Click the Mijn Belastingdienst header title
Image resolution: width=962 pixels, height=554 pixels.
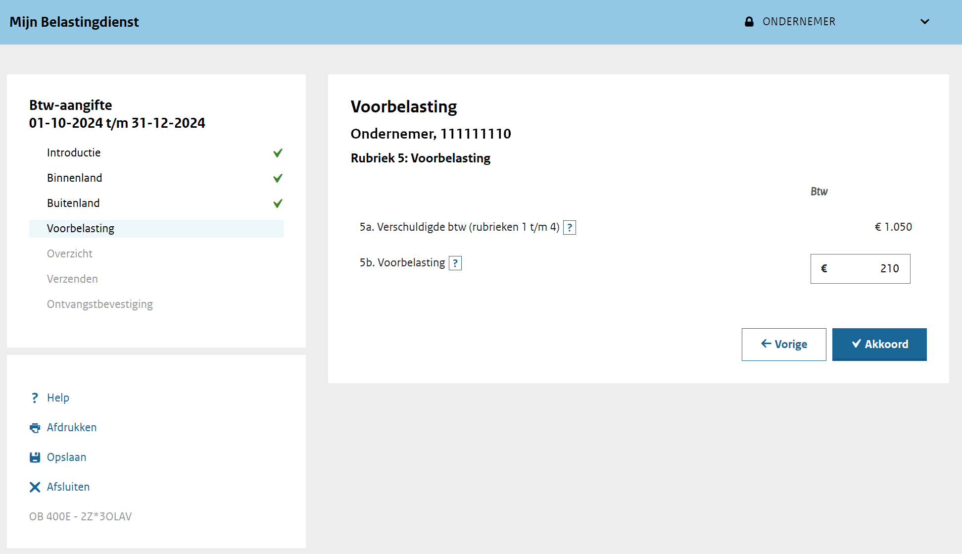point(74,22)
